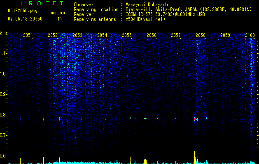Click the 0.8 kHz axis label
The width and height of the screenshot is (259, 164).
[3, 115]
